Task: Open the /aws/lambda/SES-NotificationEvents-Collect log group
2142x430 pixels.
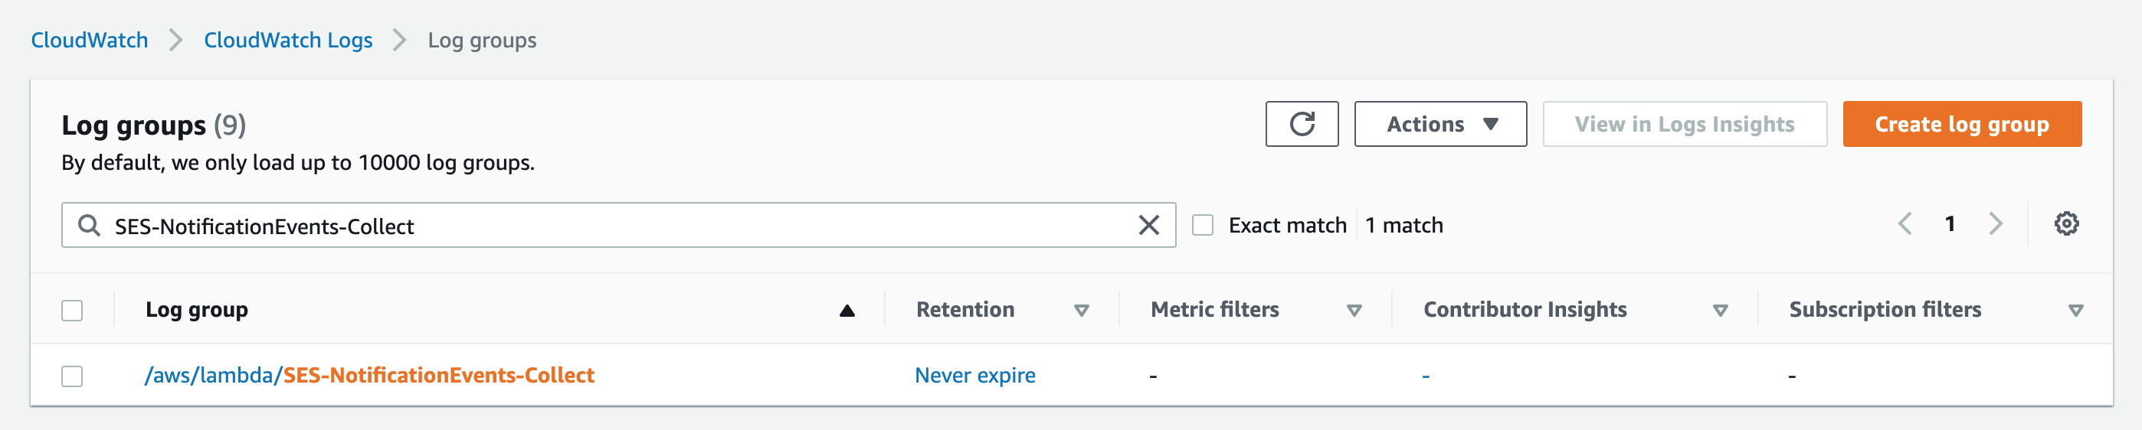Action: click(x=369, y=375)
